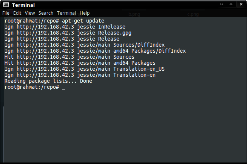This screenshot has height=164, width=247.
Task: Click the "apt-get update" command text
Action: 83,21
